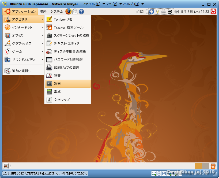Click the light bulb notification icon
The height and width of the screenshot is (178, 219).
157,12
